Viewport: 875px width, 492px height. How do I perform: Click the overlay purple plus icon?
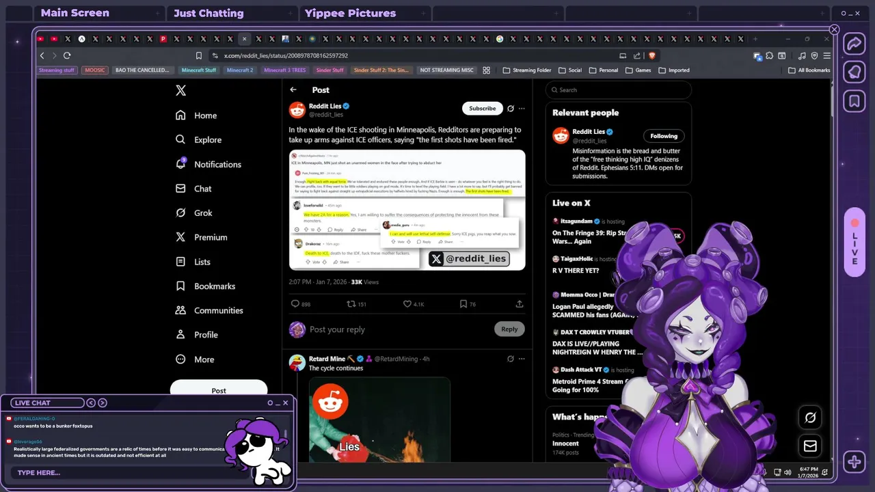tap(854, 462)
